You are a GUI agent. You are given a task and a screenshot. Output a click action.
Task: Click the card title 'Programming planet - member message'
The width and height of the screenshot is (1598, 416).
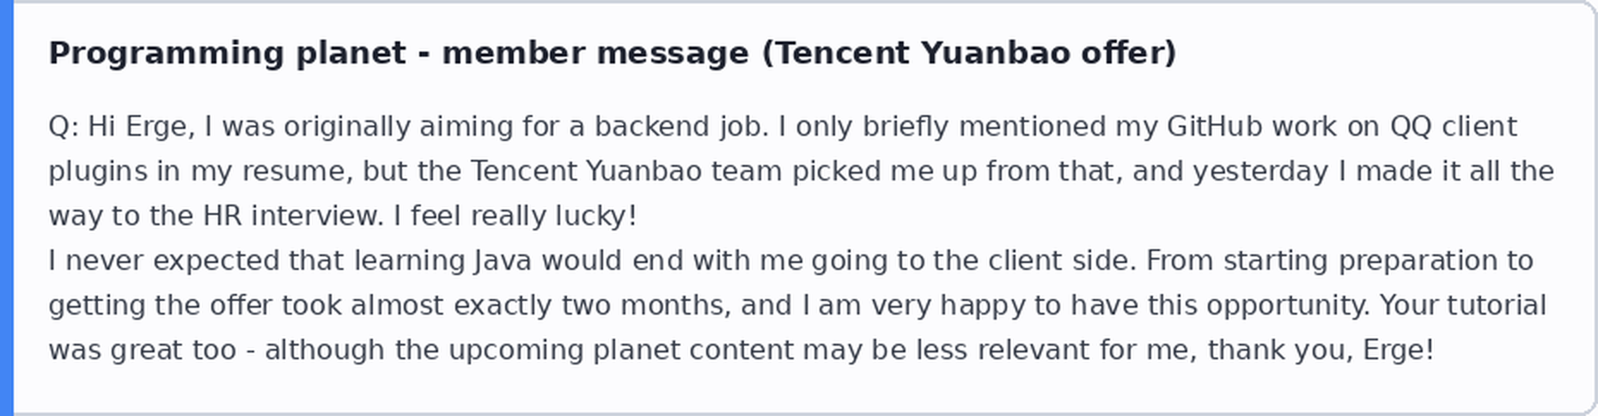[x=399, y=53]
